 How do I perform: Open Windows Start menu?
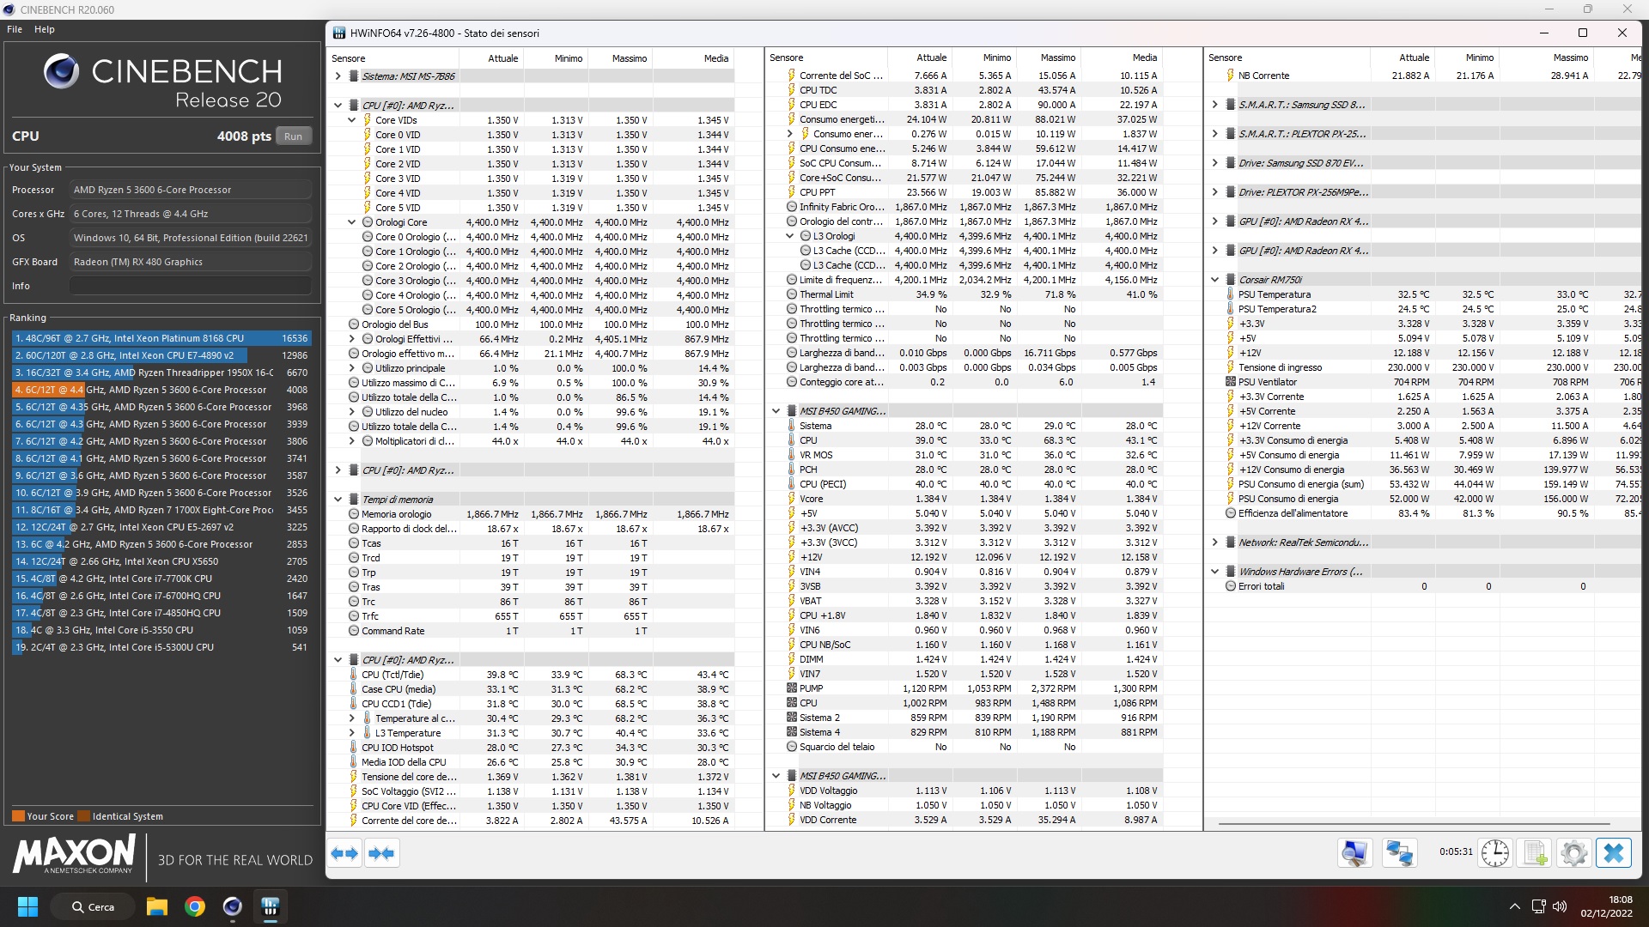tap(27, 906)
